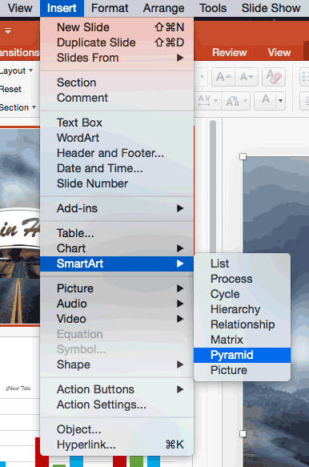Click the bullets list icon

point(304,77)
